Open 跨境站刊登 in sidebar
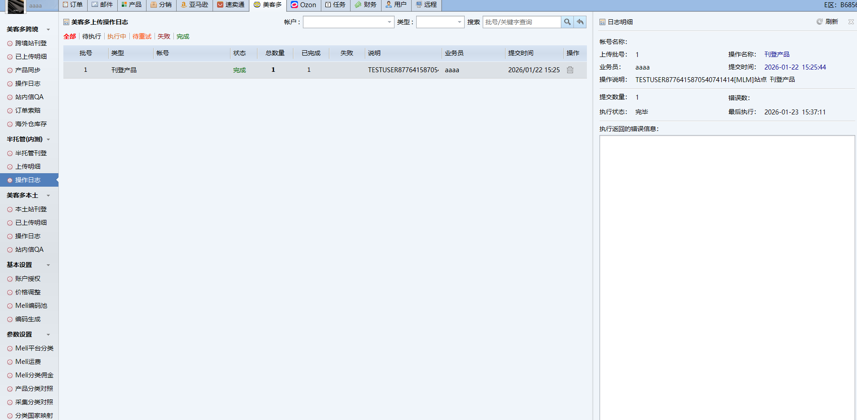Image resolution: width=857 pixels, height=420 pixels. pos(31,43)
